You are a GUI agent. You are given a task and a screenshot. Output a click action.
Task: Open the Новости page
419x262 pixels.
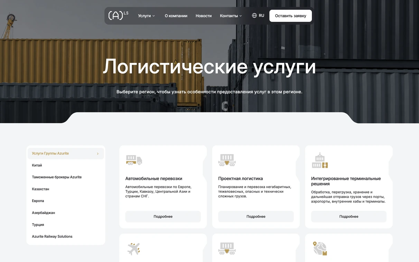[204, 16]
